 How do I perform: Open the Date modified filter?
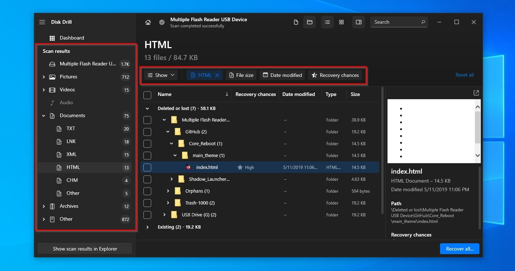coord(282,75)
